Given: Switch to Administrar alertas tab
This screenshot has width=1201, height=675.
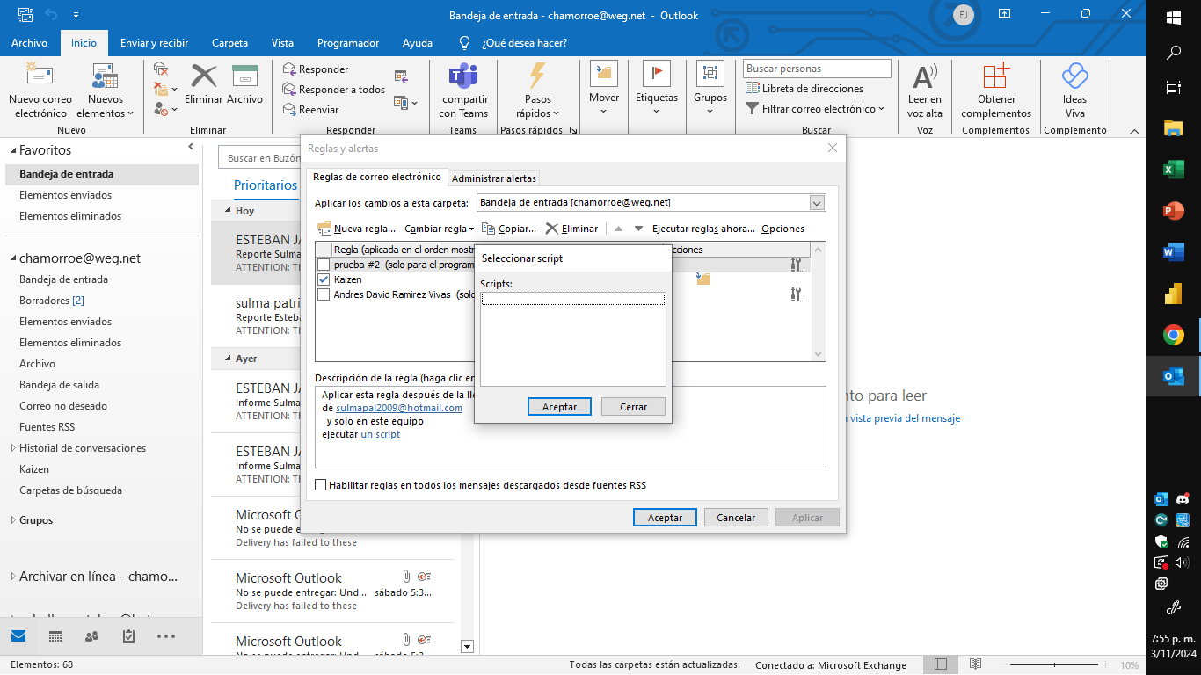Looking at the screenshot, I should (x=493, y=178).
